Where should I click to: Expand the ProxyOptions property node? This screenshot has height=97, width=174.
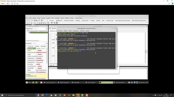pyautogui.click(x=27, y=72)
